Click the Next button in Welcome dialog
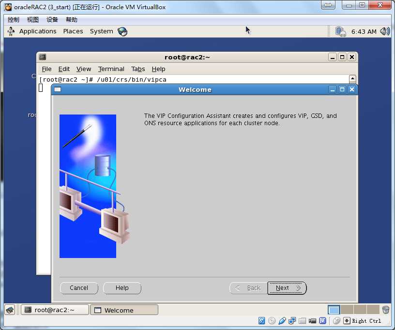 tap(287, 288)
